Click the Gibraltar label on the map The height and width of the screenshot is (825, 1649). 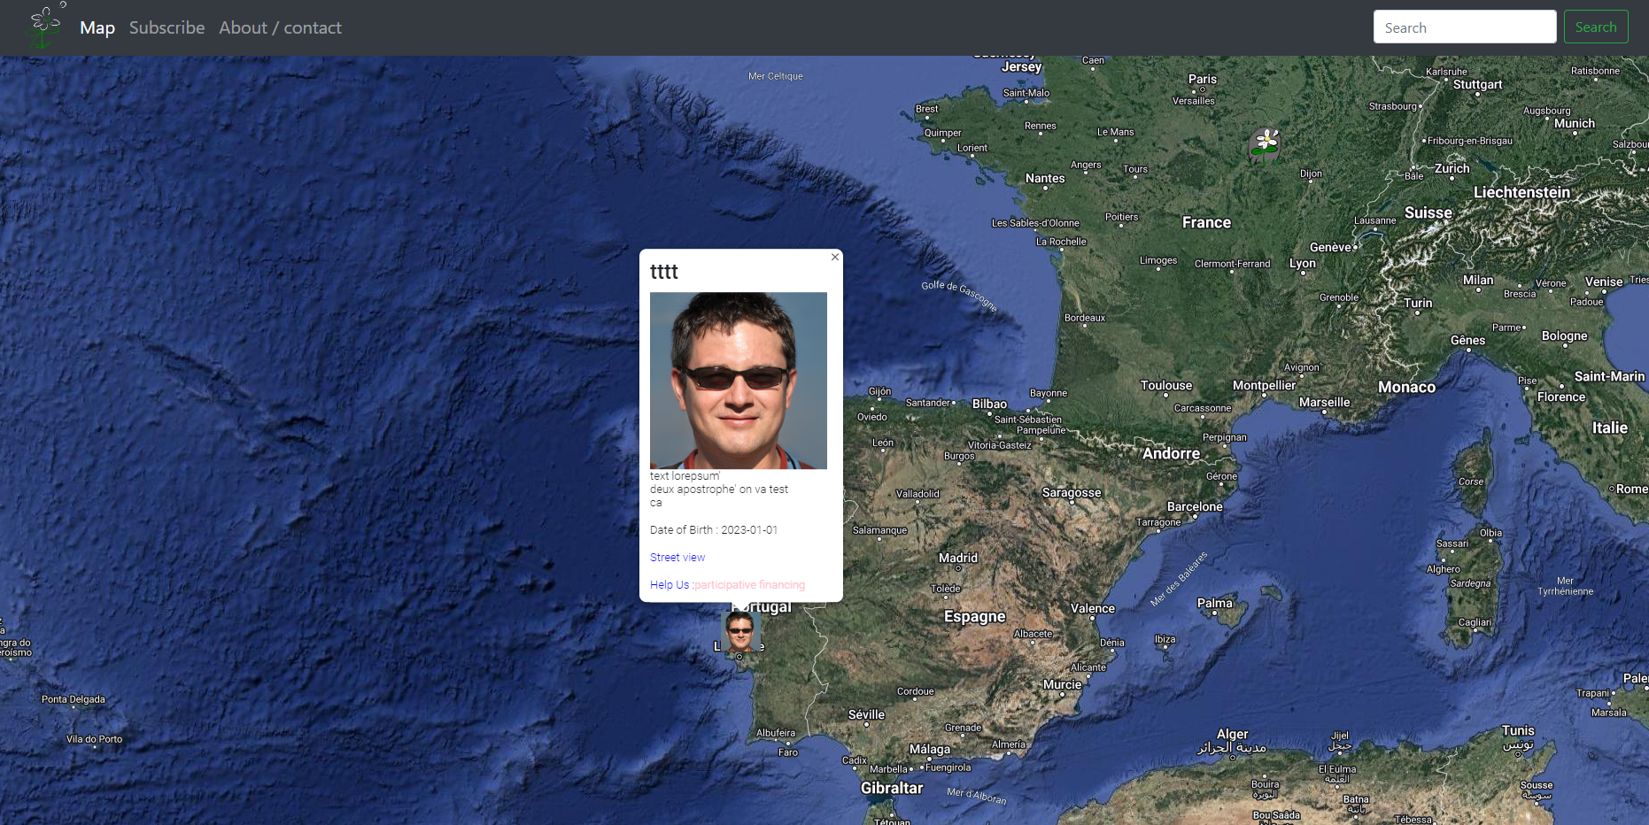[891, 788]
